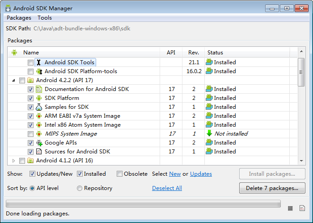Click the Android SDK Manager title bar icon

pos(8,8)
